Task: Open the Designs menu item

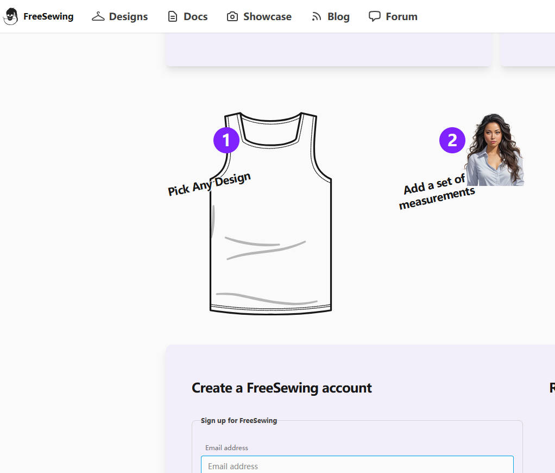Action: [128, 16]
